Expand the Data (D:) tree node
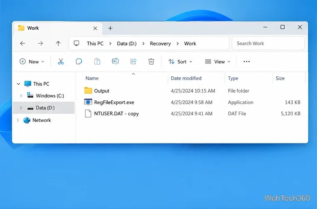Viewport: 317px width, 209px height. [21, 108]
